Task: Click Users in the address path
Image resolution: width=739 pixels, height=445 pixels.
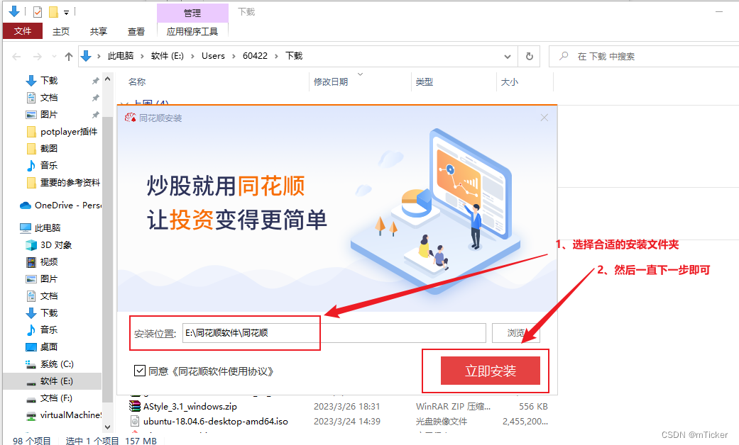Action: (213, 56)
